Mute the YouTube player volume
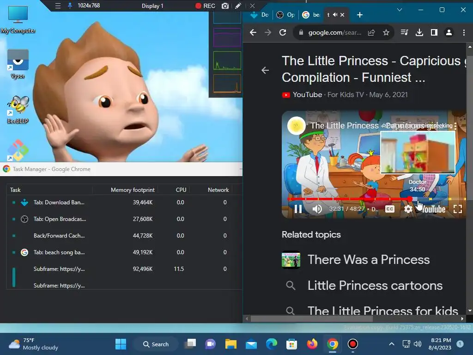Viewport: 473px width, 355px height. [x=317, y=209]
